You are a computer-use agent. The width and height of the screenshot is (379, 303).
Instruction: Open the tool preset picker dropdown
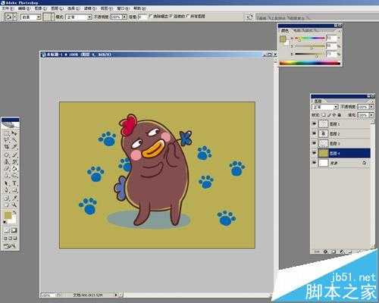pos(15,17)
